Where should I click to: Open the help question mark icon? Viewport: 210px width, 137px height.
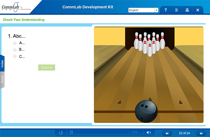pos(166,10)
